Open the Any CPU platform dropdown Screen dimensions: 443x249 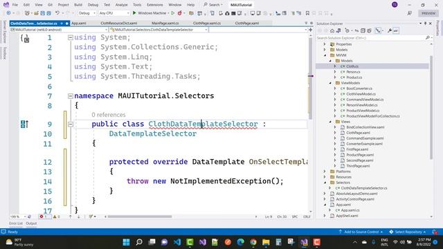114,13
